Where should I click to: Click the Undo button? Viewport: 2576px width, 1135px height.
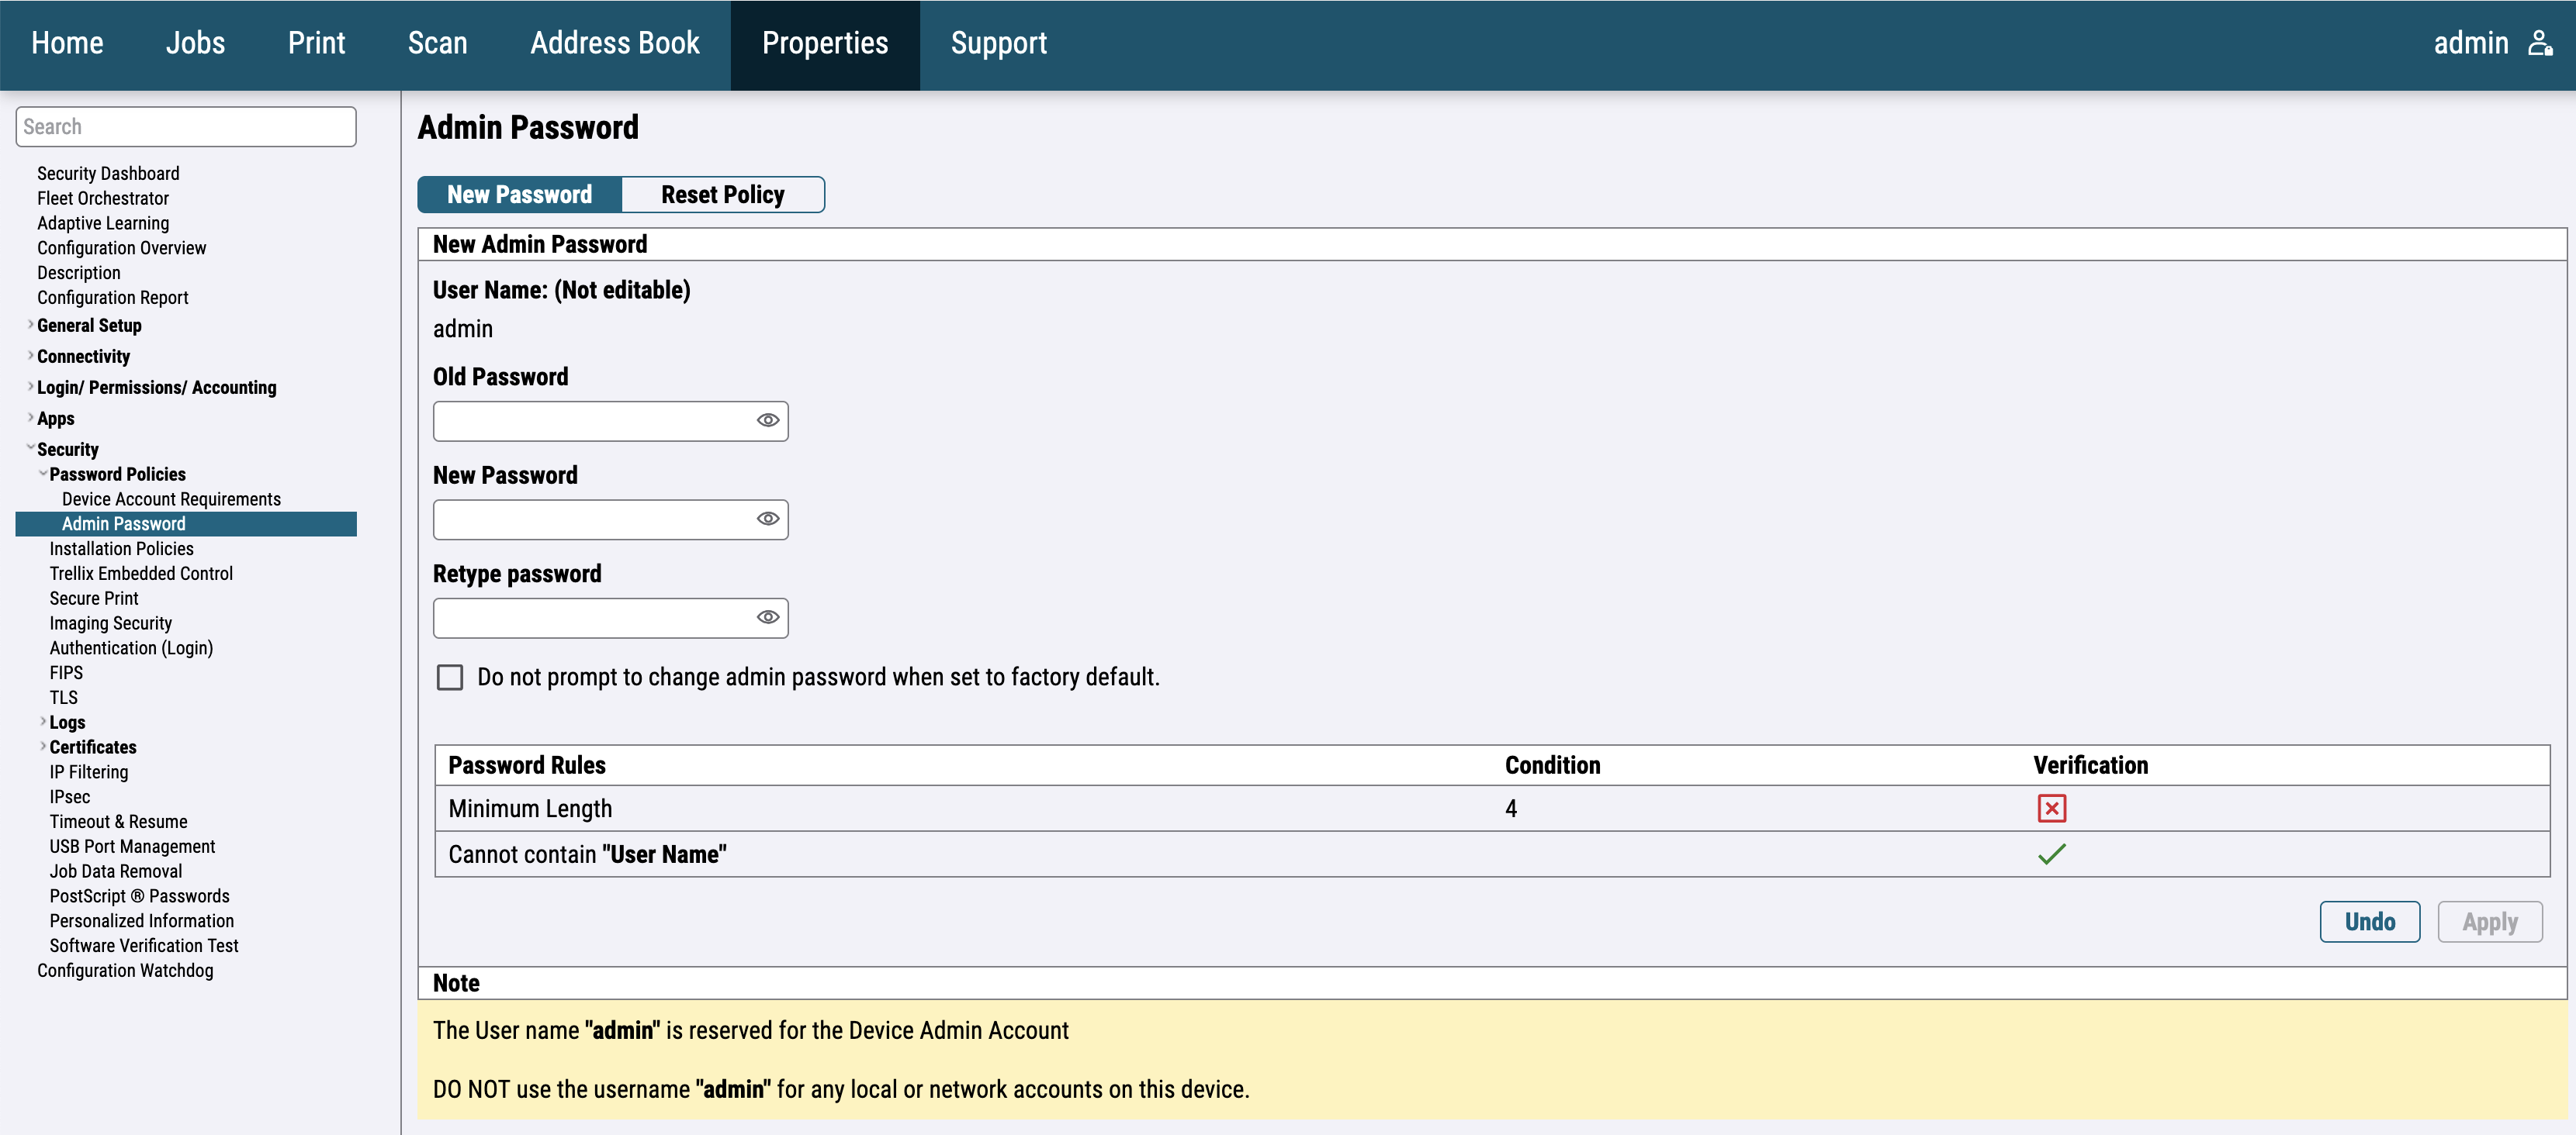[2369, 921]
